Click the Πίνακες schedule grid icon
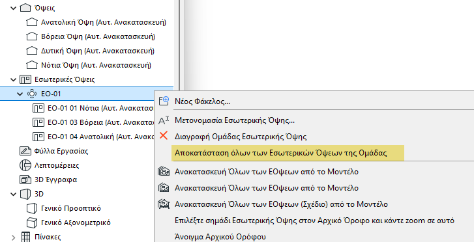Screen dimensions: 474x242 click(25, 237)
